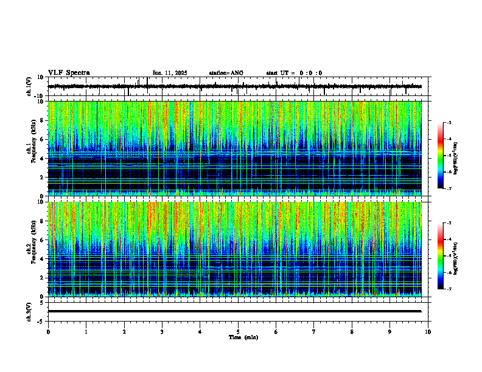The image size is (482, 372).
Task: Select the ch.2 spectrogram color scale bar
Action: point(440,256)
